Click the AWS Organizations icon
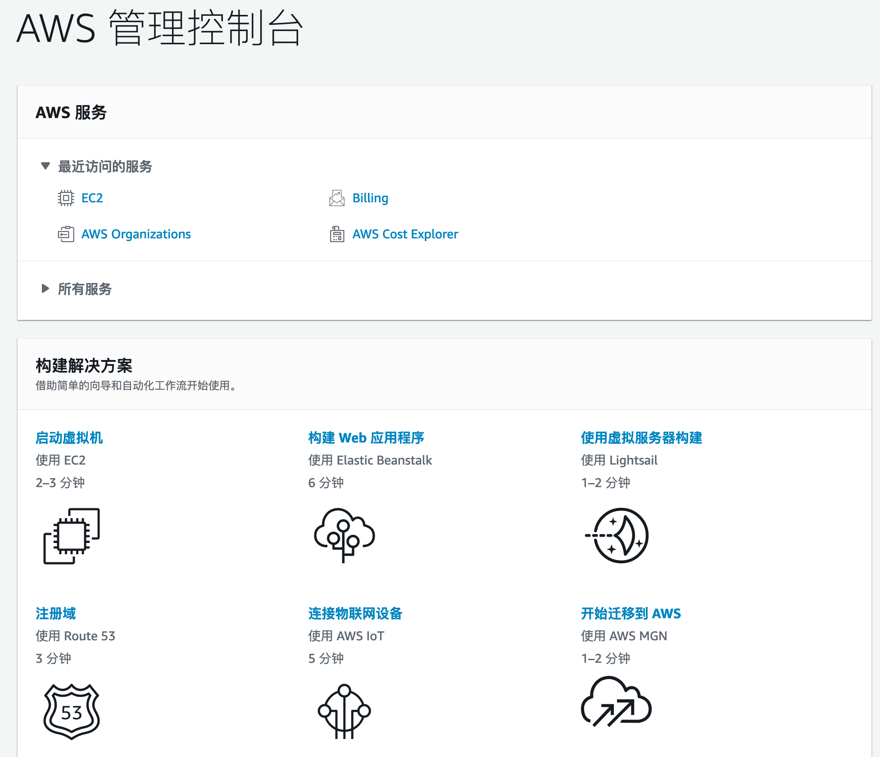This screenshot has height=757, width=880. (x=66, y=234)
